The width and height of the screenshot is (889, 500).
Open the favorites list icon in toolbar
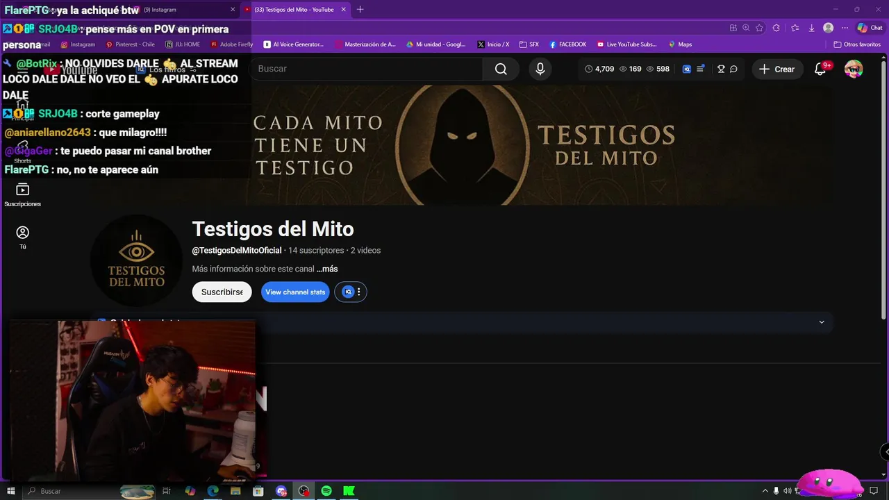click(795, 28)
